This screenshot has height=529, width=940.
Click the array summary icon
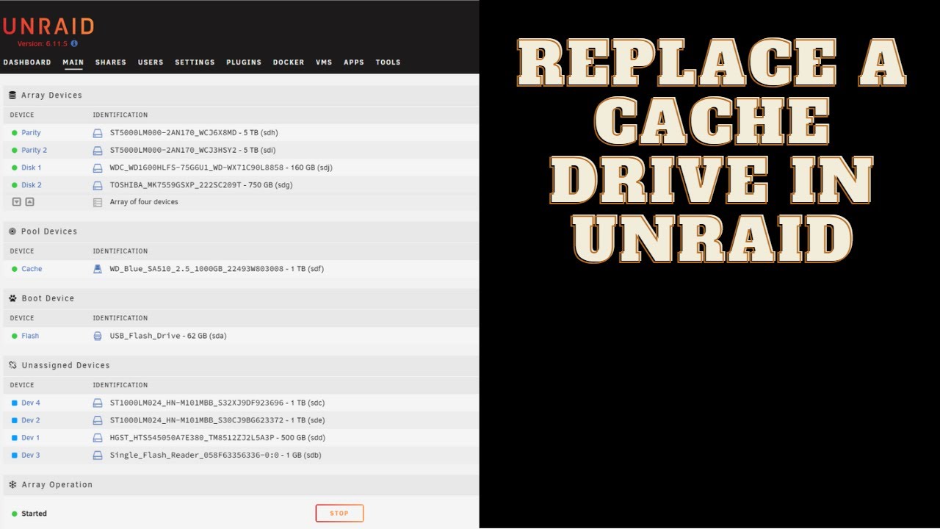(x=98, y=202)
